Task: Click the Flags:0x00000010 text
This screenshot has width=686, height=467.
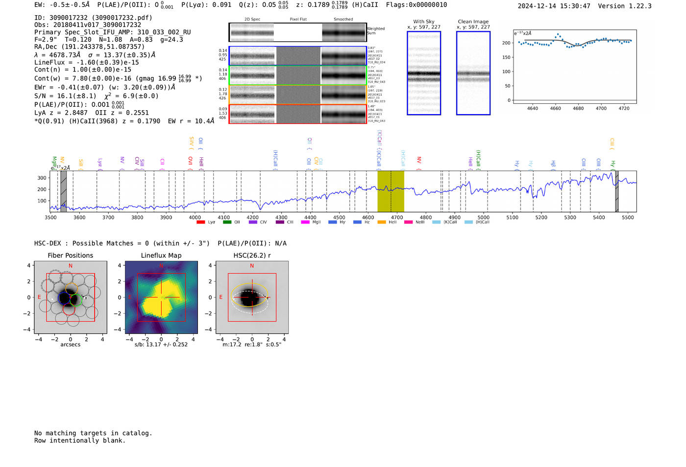Action: point(416,5)
